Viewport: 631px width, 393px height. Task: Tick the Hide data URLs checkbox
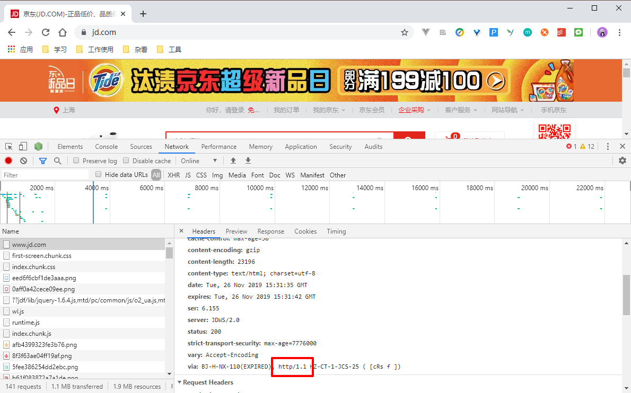pos(98,174)
